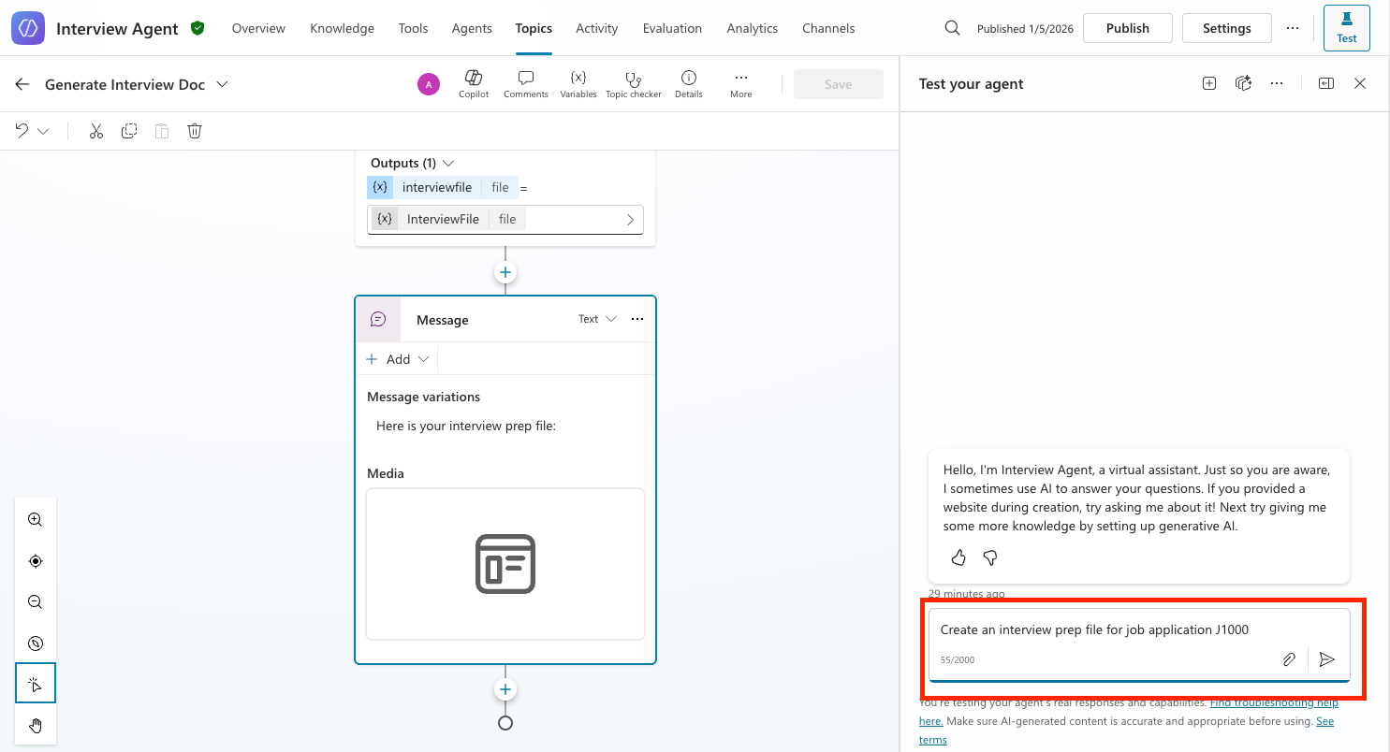This screenshot has height=752, width=1390.
Task: Click the Publish button
Action: [1127, 28]
